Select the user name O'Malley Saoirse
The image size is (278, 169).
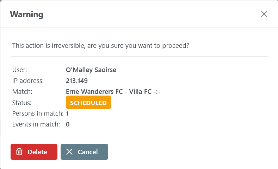[91, 70]
